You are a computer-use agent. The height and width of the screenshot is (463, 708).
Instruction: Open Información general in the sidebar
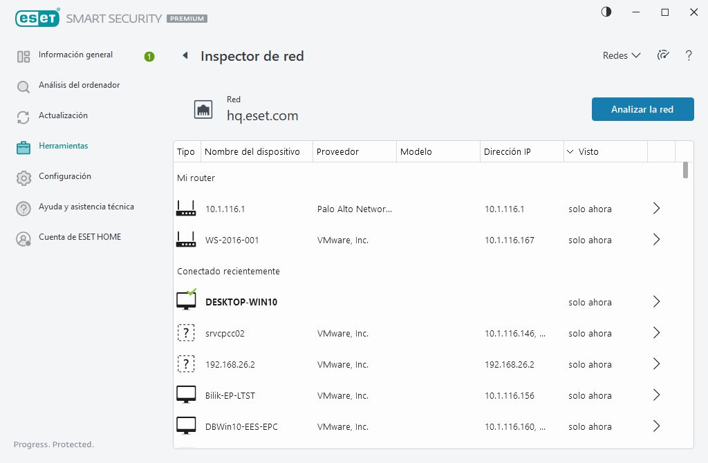(75, 55)
